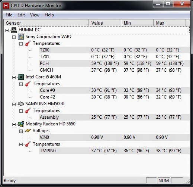Click Assembly Max value 25 °C (77 °F)

(x=168, y=117)
